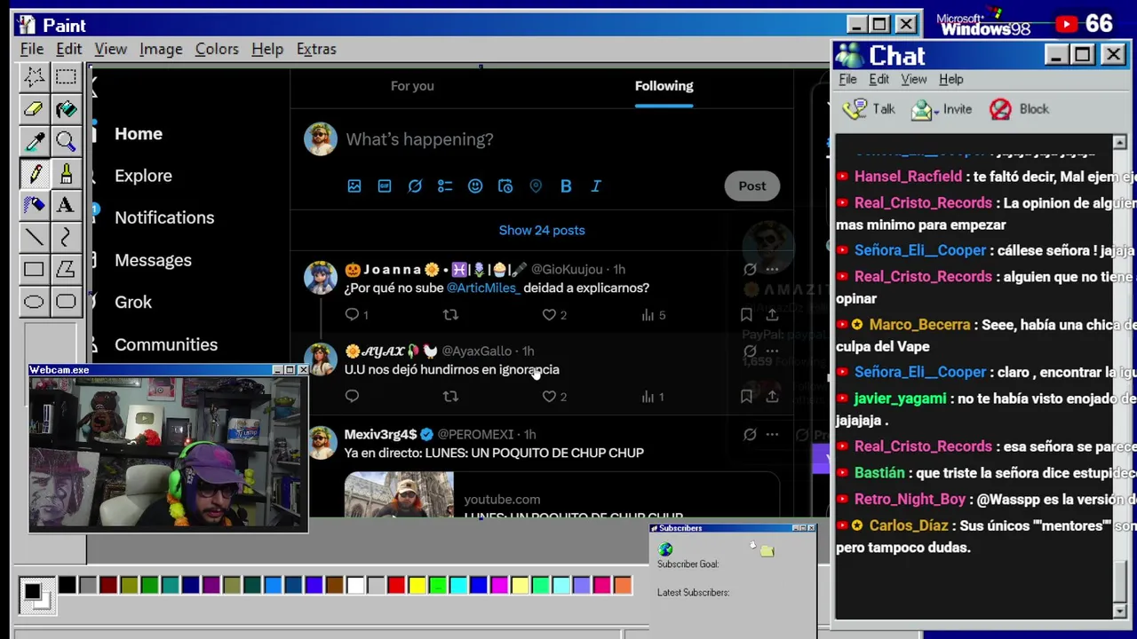The height and width of the screenshot is (639, 1137).
Task: Open Communities in the sidebar
Action: pyautogui.click(x=166, y=344)
